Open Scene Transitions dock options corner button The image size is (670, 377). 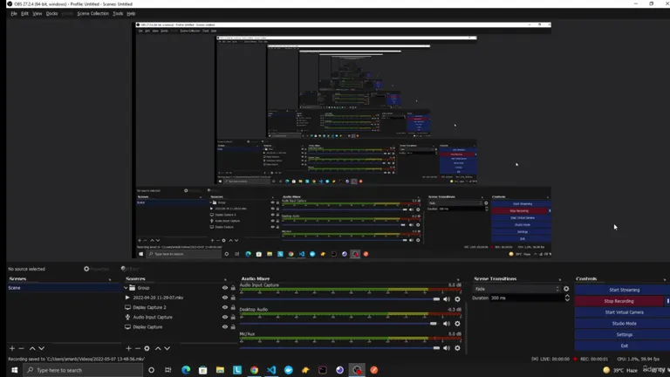[x=560, y=279]
